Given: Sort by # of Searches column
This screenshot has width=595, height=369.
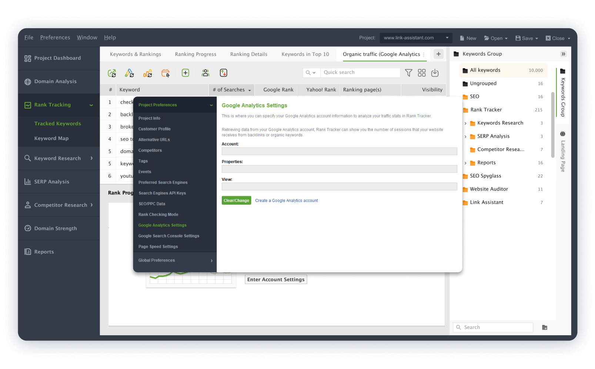Looking at the screenshot, I should tap(231, 90).
